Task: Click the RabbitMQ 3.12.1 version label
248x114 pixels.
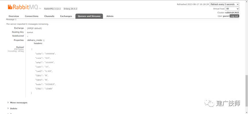Action: pos(52,9)
